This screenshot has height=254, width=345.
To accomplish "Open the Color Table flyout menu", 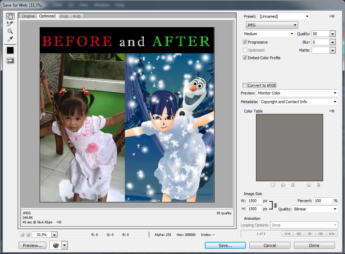I will [332, 111].
